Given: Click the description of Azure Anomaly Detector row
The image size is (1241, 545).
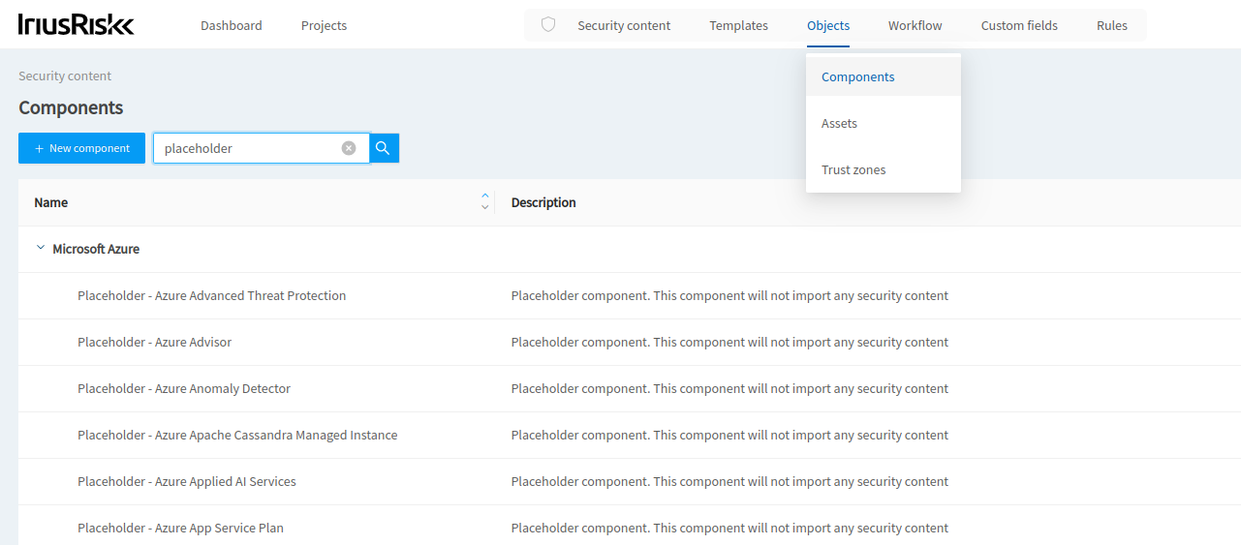Looking at the screenshot, I should (729, 388).
